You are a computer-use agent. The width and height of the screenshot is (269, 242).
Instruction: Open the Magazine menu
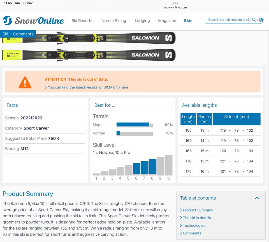[x=167, y=20]
